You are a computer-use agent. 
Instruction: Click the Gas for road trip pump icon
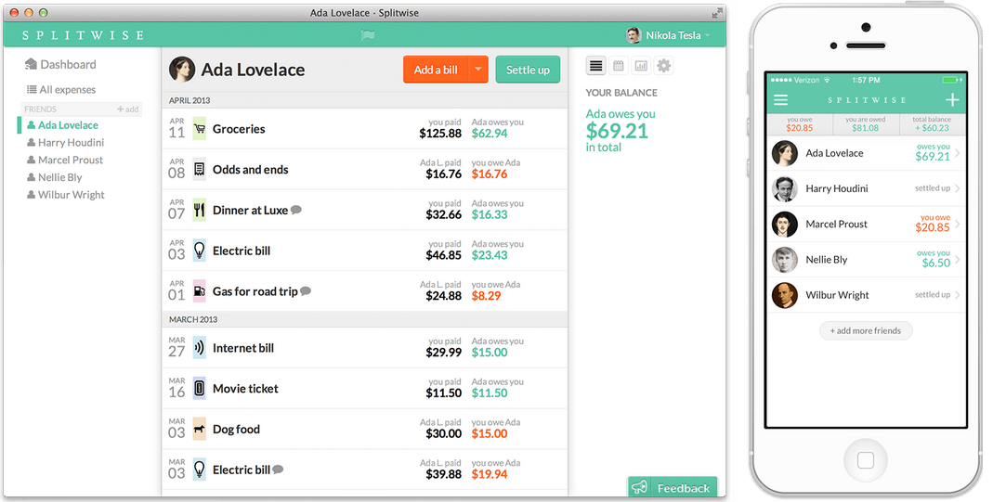click(200, 290)
